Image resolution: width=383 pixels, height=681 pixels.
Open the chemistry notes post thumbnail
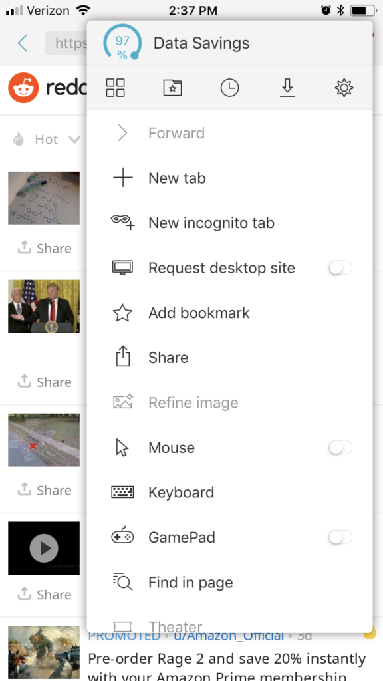point(44,198)
